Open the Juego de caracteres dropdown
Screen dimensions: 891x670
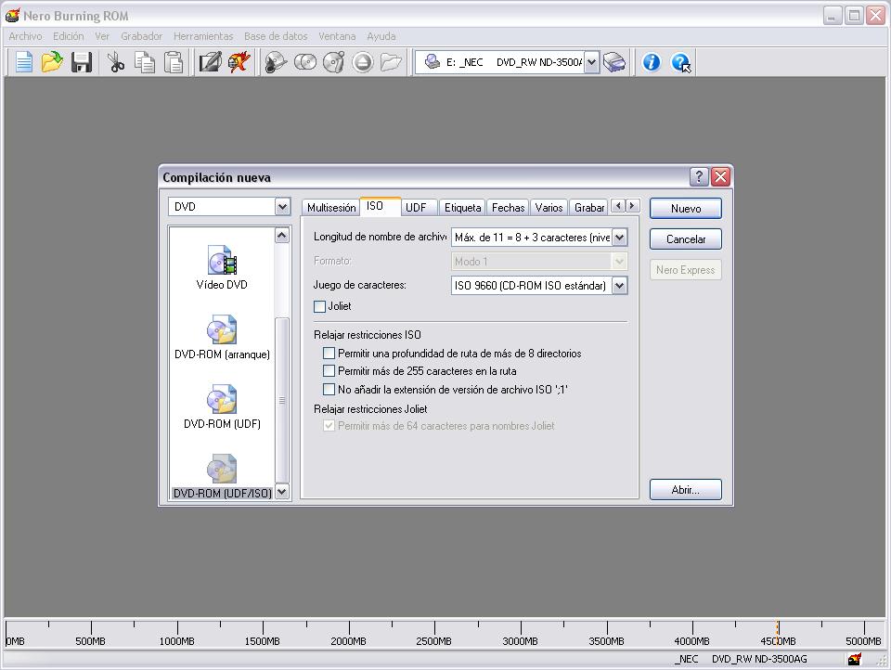pyautogui.click(x=619, y=285)
